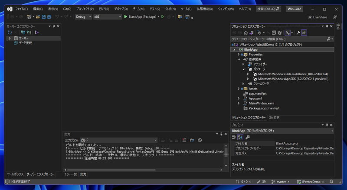Click the notifications bell in status bar
This screenshot has height=190, width=347.
(x=331, y=182)
